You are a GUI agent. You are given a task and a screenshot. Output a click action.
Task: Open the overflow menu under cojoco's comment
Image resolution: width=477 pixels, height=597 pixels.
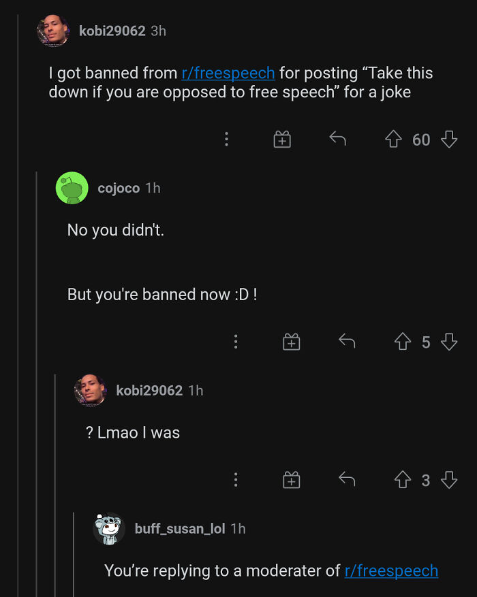pyautogui.click(x=236, y=342)
